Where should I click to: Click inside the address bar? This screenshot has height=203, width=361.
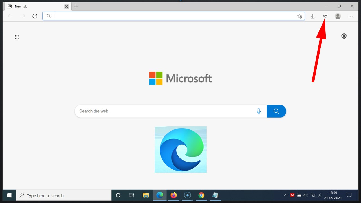[173, 16]
